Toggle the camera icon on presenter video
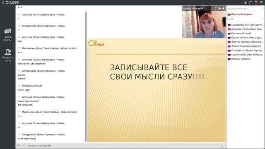This screenshot has height=149, width=265. [220, 8]
